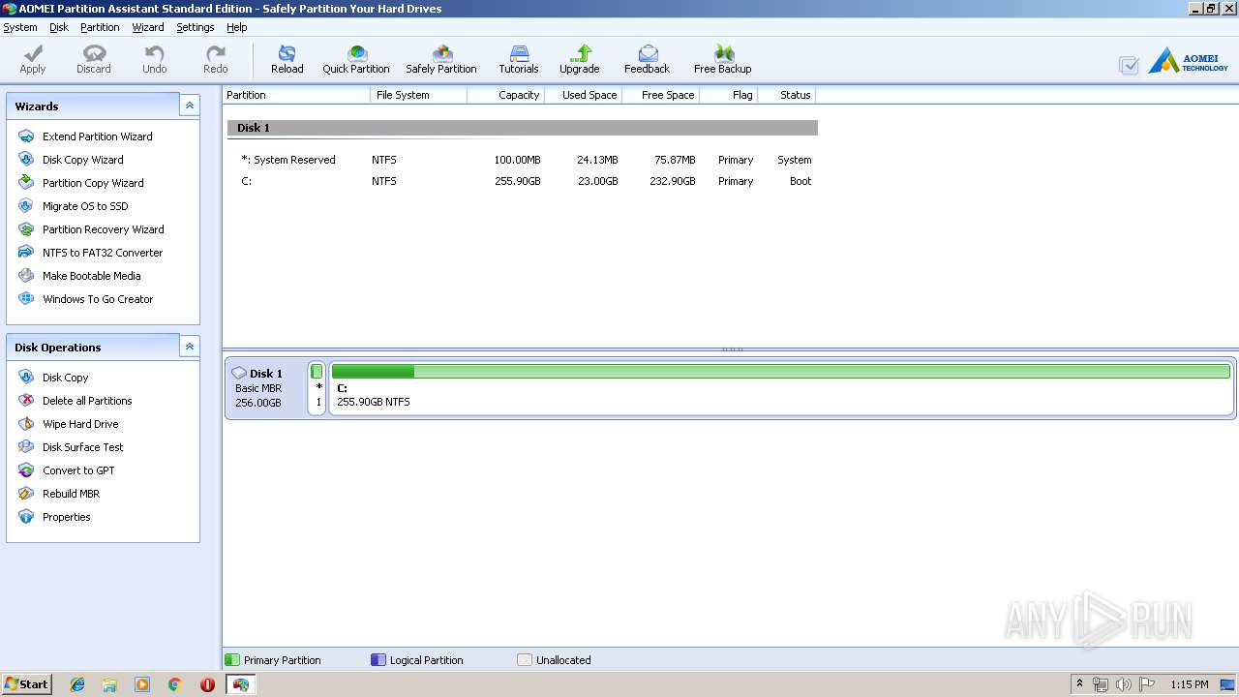Screen dimensions: 1239x697
Task: Sort by the Free Space column header
Action: coord(660,95)
